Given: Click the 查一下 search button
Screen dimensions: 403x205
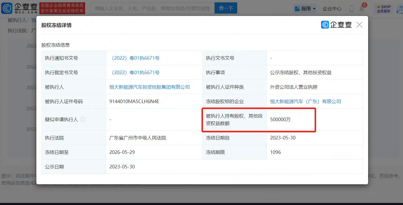Looking at the screenshot, I should tap(226, 8).
